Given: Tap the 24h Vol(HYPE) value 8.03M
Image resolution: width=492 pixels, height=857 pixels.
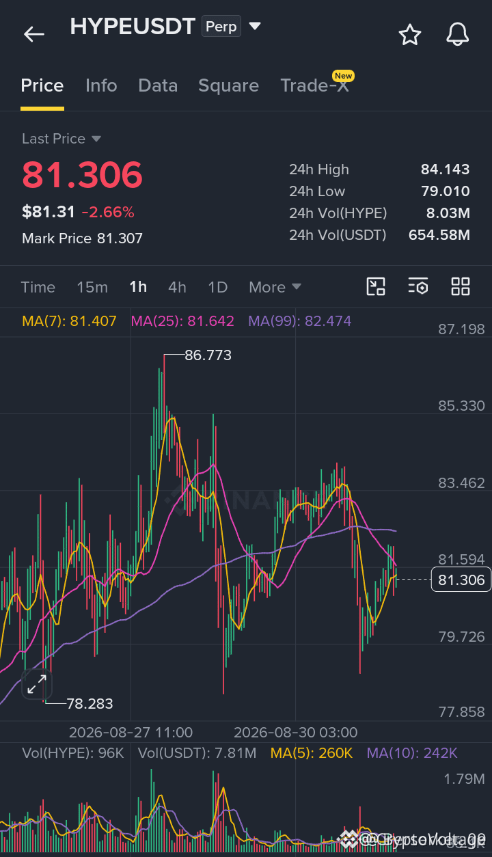Looking at the screenshot, I should click(450, 213).
